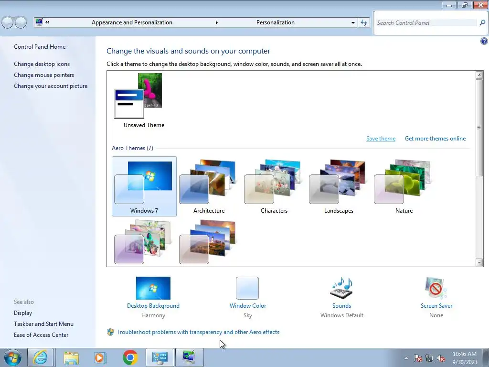Apply the Characters theme
Viewport: 489px width, 367px height.
pos(274,186)
